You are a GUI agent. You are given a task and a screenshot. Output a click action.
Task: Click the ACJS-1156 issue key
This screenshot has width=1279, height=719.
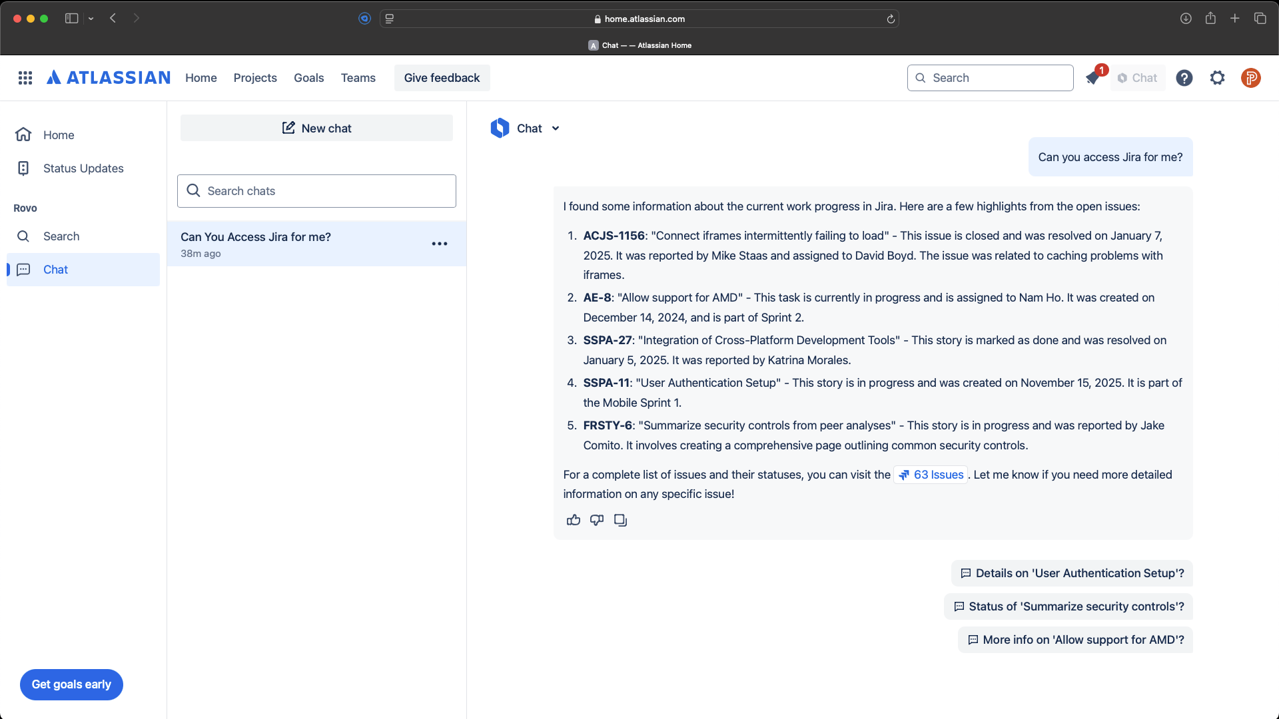[614, 236]
